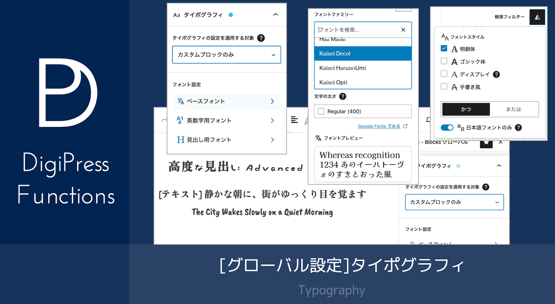This screenshot has width=555, height=304.
Task: Click the フォントスタイル AA icon
Action: point(445,37)
